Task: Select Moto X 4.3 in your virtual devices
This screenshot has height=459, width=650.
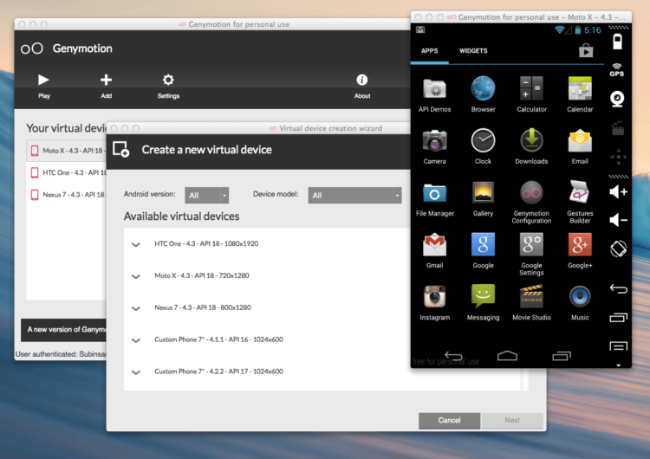Action: point(67,151)
